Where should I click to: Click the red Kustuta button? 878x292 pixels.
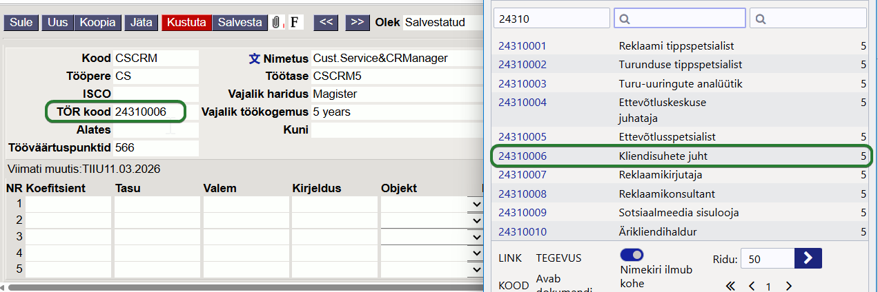click(x=186, y=22)
